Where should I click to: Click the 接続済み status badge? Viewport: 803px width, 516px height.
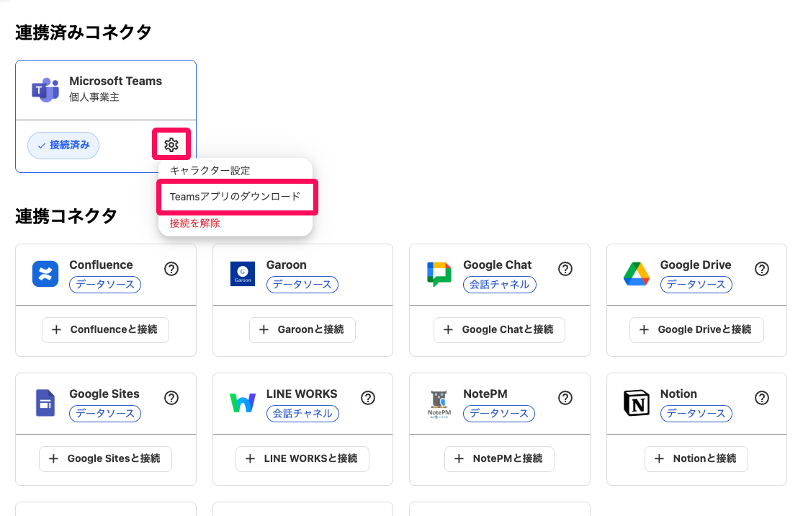click(63, 146)
